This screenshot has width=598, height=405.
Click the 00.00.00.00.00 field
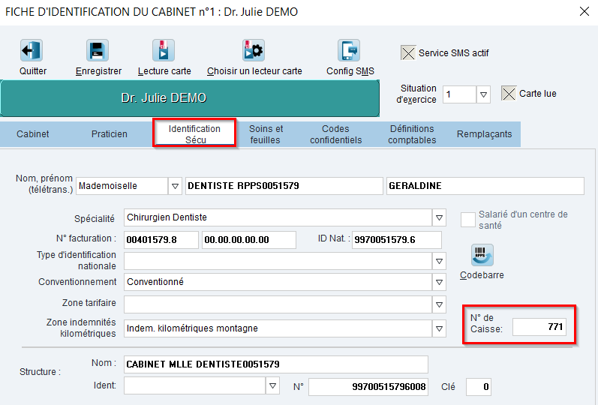pos(249,240)
